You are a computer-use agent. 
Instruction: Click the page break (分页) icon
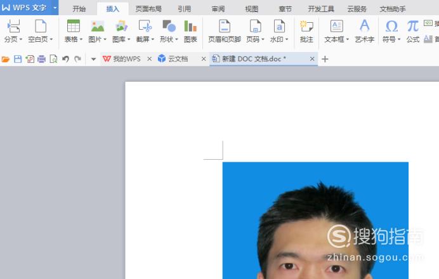pos(13,26)
